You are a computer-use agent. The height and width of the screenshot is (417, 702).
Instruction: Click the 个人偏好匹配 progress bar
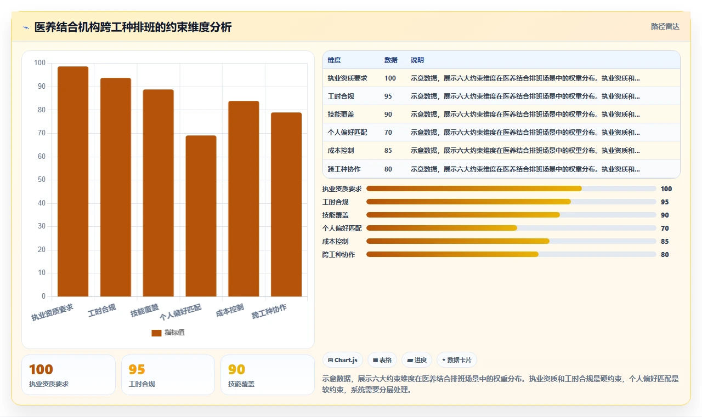[511, 228]
